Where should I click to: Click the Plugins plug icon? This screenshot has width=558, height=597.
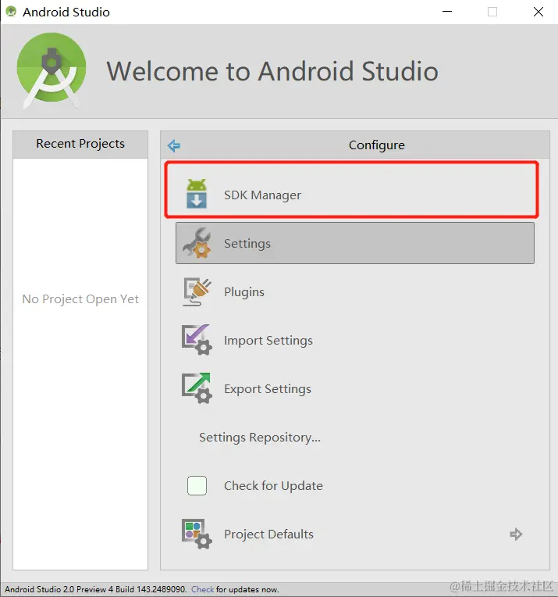(x=197, y=292)
